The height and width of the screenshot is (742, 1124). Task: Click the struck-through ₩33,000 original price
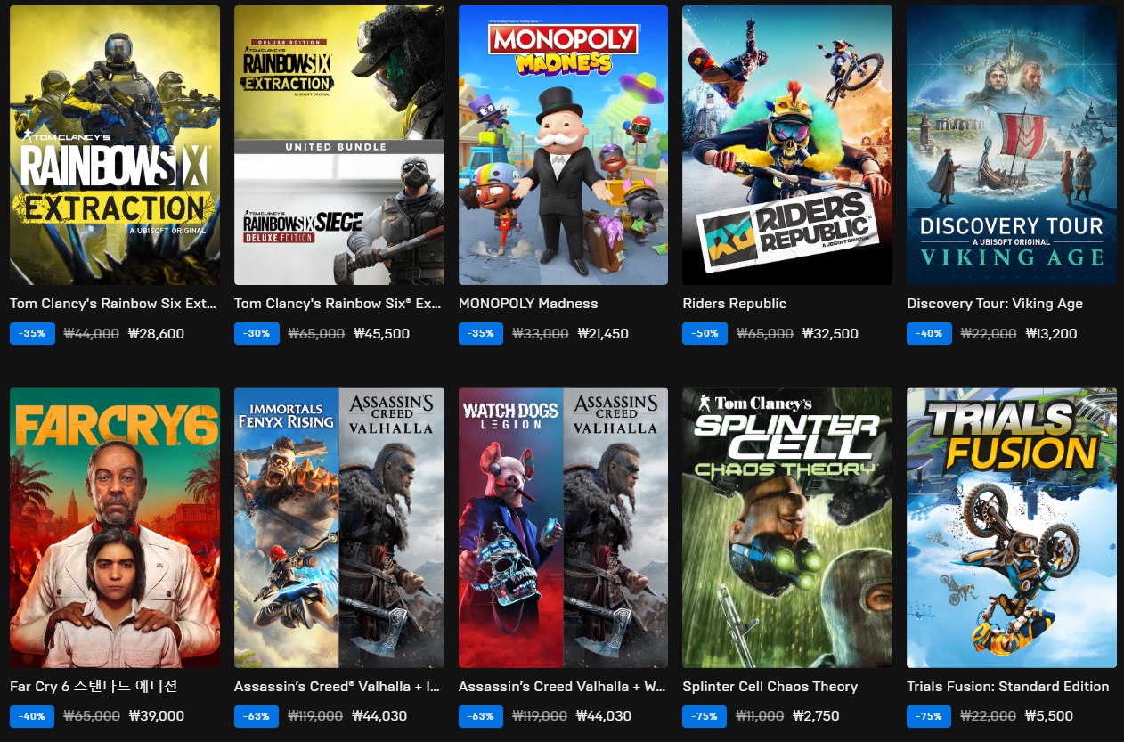(540, 334)
